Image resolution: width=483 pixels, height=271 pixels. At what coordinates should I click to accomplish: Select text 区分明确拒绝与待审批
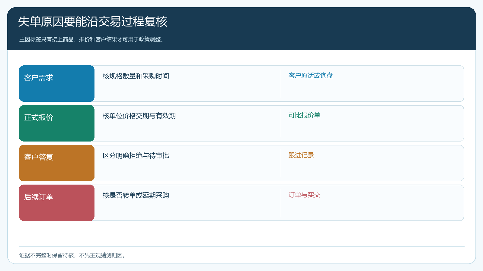click(136, 156)
